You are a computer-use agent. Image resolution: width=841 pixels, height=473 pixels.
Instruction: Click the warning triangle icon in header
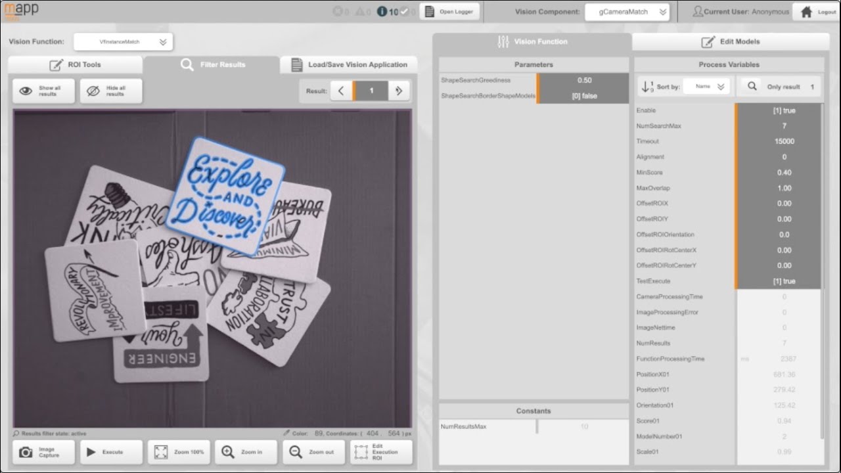[360, 11]
